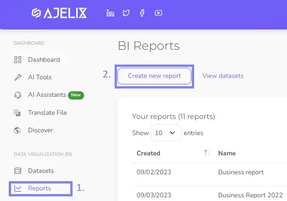This screenshot has height=201, width=287.
Task: Click the Reports line chart icon
Action: pyautogui.click(x=18, y=189)
